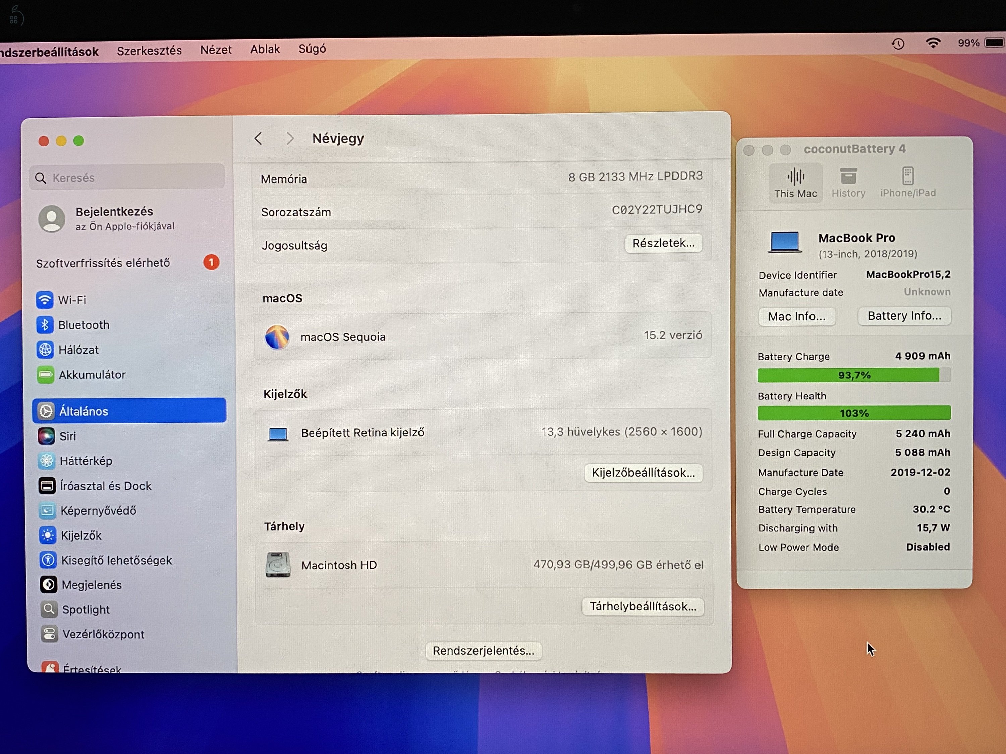
Task: Click Kijelzőbeállítások... button
Action: [644, 473]
